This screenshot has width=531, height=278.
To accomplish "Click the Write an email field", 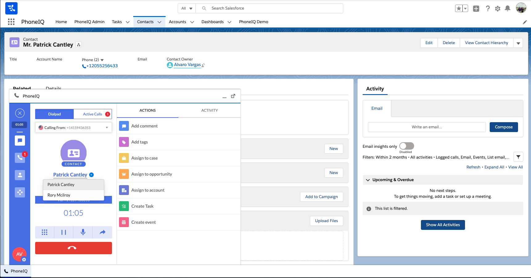I will (426, 127).
